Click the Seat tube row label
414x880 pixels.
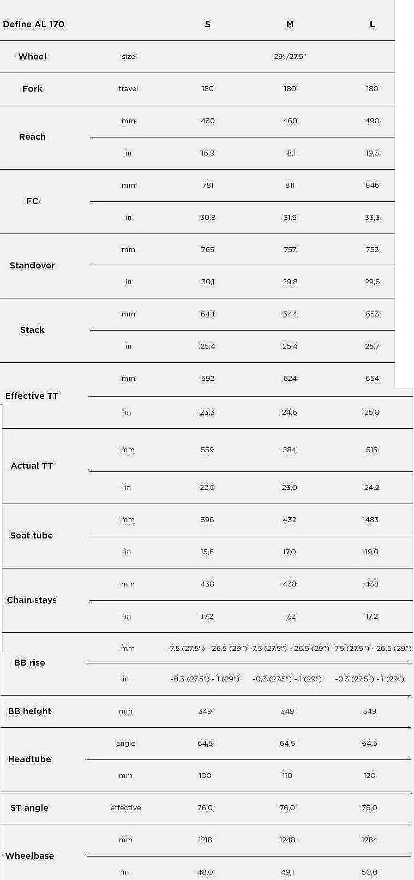32,536
